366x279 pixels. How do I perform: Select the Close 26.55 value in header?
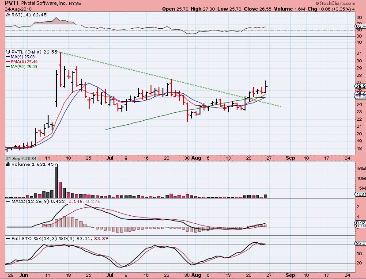[257, 9]
